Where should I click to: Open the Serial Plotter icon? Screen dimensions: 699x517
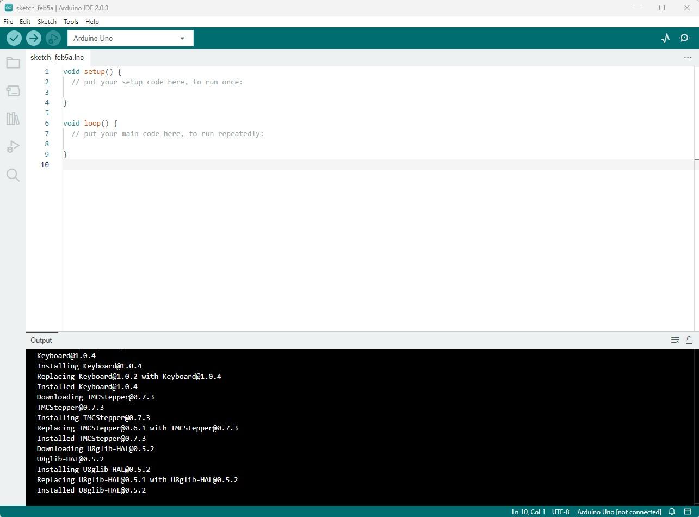(666, 38)
